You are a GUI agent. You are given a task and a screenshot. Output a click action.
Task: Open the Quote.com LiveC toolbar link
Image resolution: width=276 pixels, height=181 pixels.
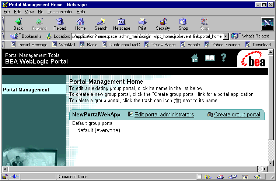[x=121, y=45]
